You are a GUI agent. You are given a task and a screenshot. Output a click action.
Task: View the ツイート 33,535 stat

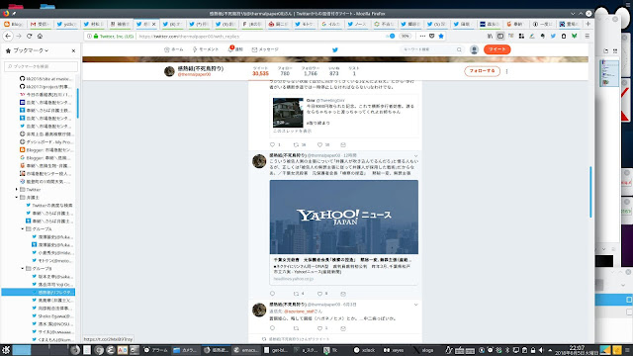(260, 71)
